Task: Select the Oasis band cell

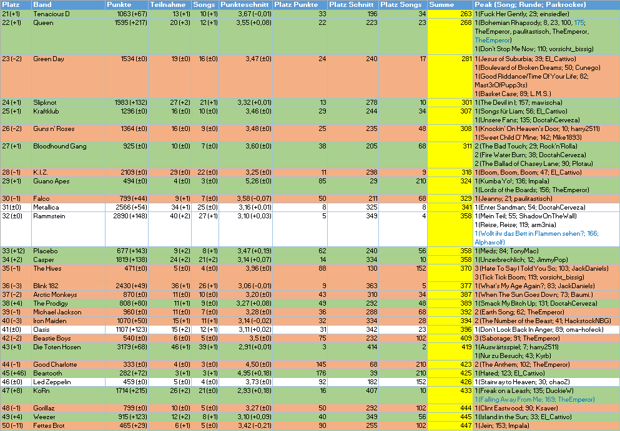Action: tap(69, 329)
